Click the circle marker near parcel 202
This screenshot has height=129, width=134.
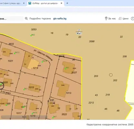[111, 75]
